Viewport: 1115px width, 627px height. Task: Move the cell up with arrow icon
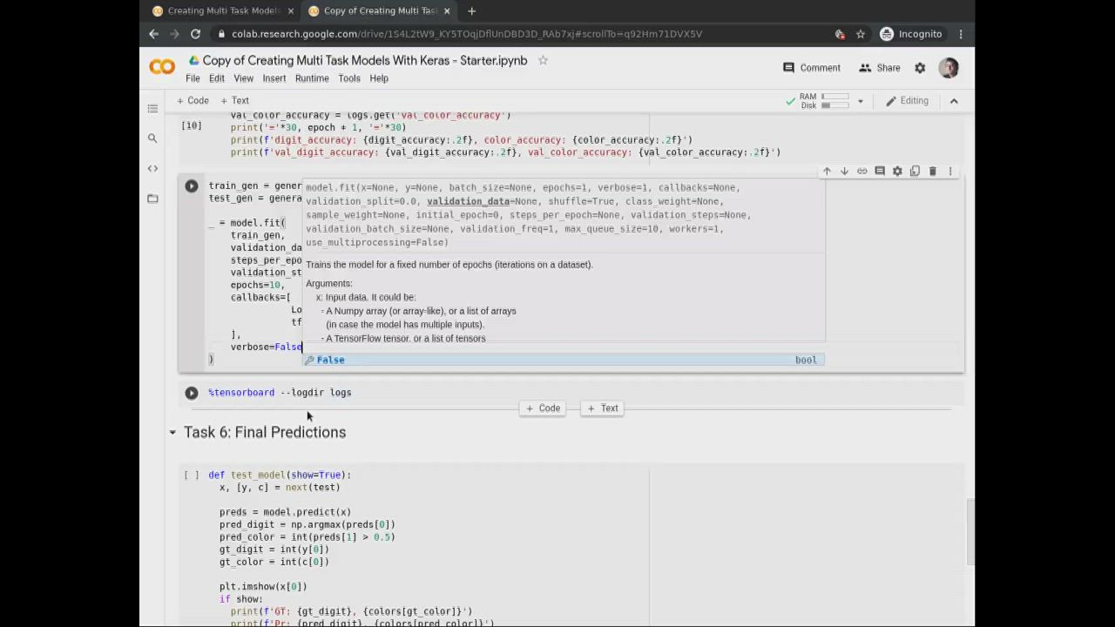tap(827, 172)
